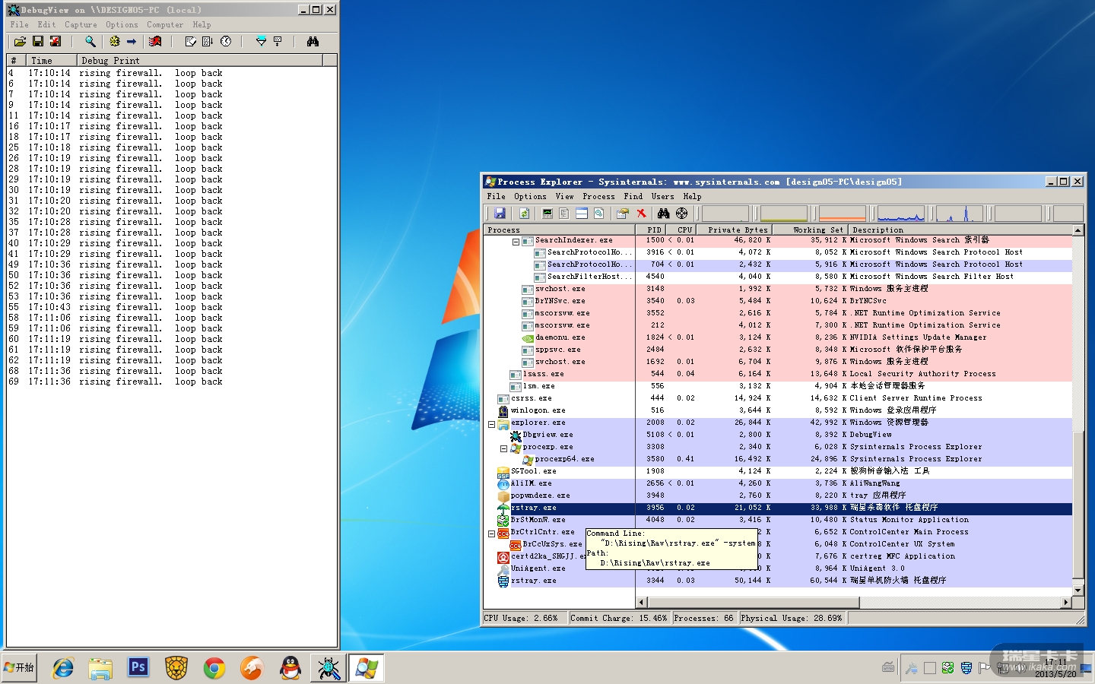The image size is (1095, 684).
Task: Click the binoculars Find icon in DebugView
Action: [313, 42]
